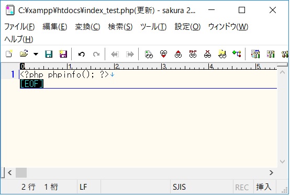Maximize the sakura editor window
The height and width of the screenshot is (196, 290).
pos(242,10)
